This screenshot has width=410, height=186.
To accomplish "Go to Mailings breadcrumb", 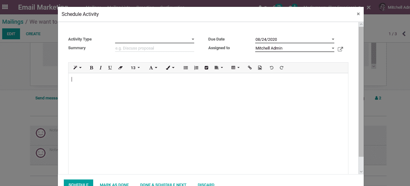I will pyautogui.click(x=13, y=22).
